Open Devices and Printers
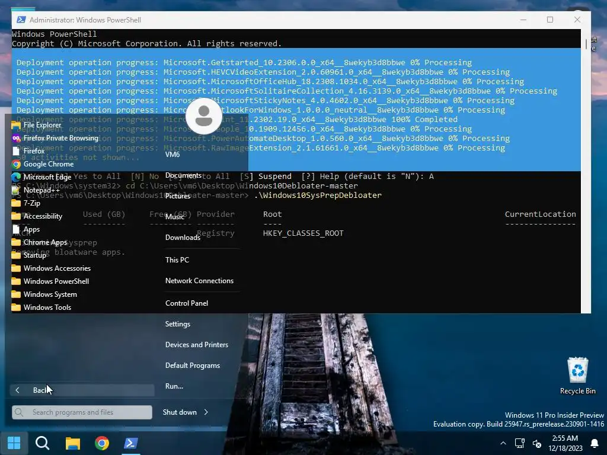Screen dimensions: 607x455 coord(197,345)
